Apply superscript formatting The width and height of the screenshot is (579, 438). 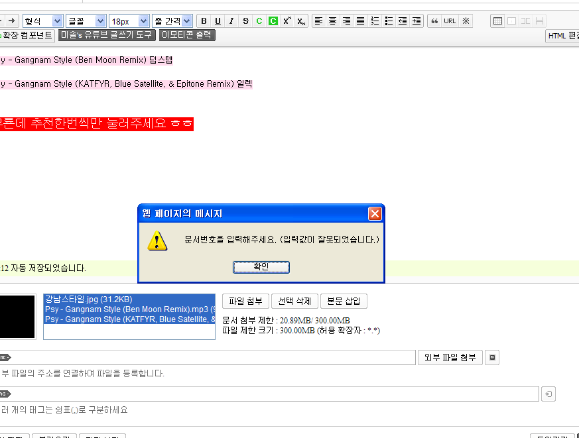[x=287, y=21]
